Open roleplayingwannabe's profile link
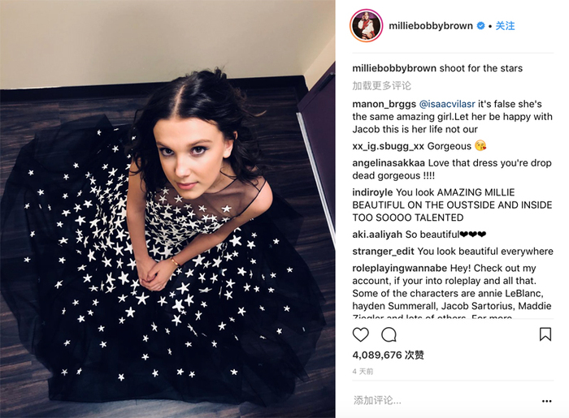The image size is (569, 418). (x=400, y=268)
